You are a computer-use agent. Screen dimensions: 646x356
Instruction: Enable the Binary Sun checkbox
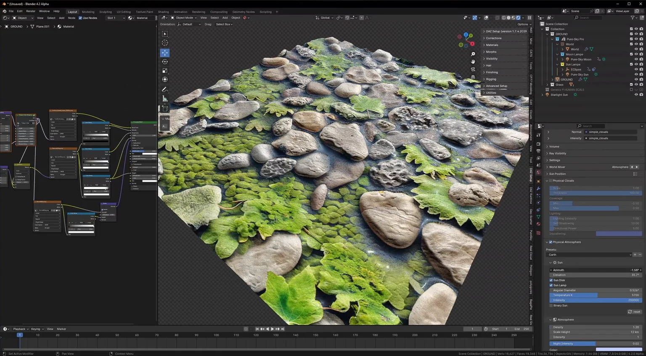point(551,306)
